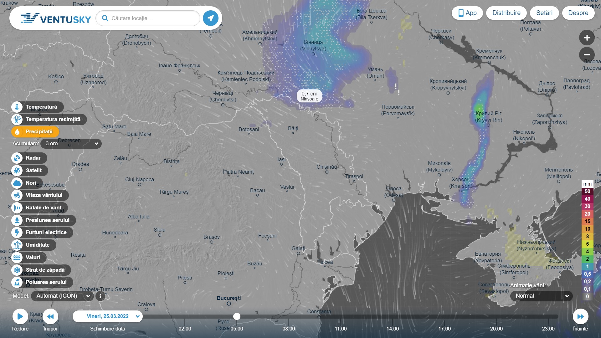The image size is (601, 338).
Task: Show the Furtuni electrice layer
Action: [42, 233]
